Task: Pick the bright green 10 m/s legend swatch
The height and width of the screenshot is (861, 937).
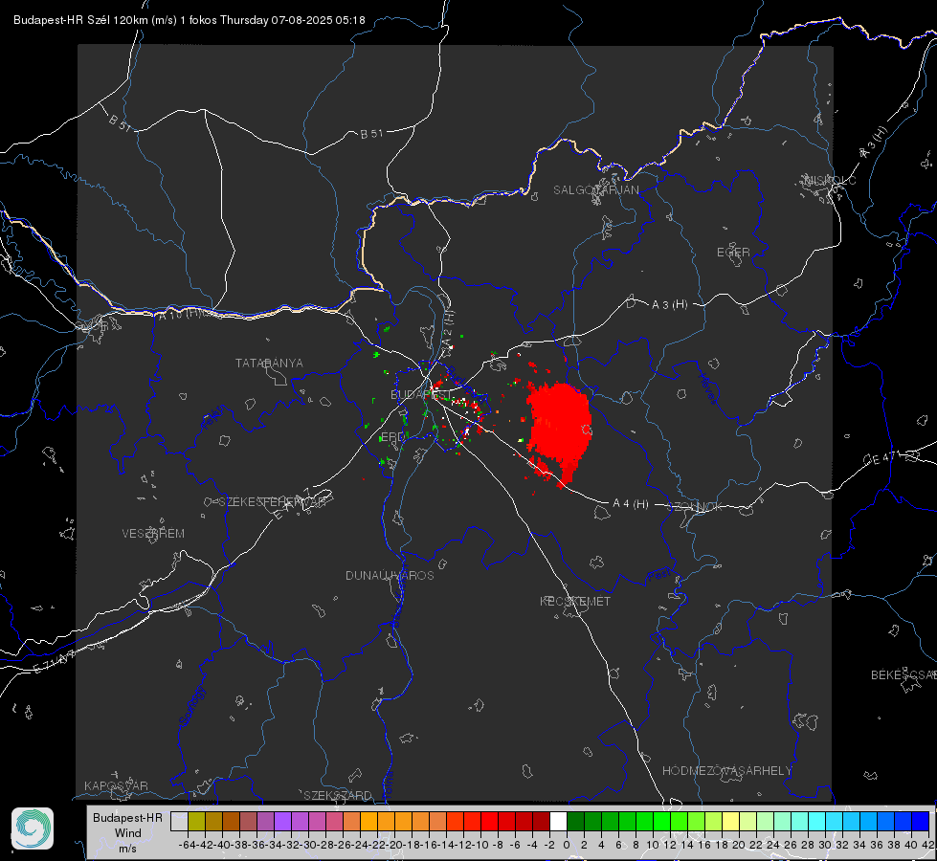Action: tap(661, 821)
